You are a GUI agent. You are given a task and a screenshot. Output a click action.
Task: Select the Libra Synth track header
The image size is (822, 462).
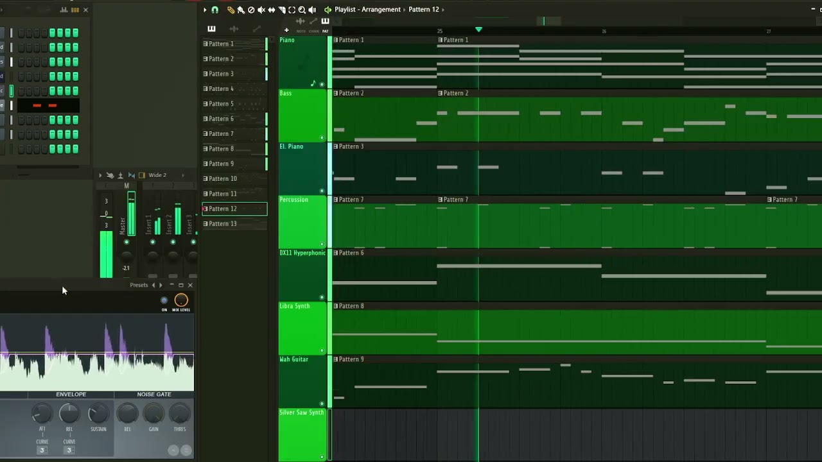point(302,329)
